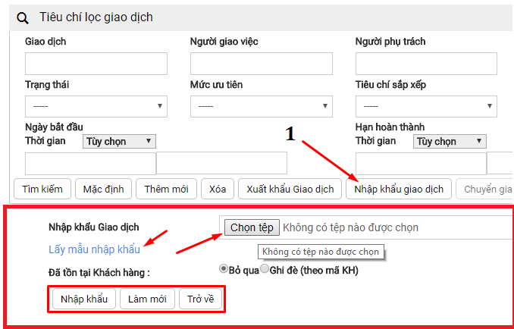Click the Thêm mới button
The width and height of the screenshot is (514, 329).
click(x=166, y=189)
